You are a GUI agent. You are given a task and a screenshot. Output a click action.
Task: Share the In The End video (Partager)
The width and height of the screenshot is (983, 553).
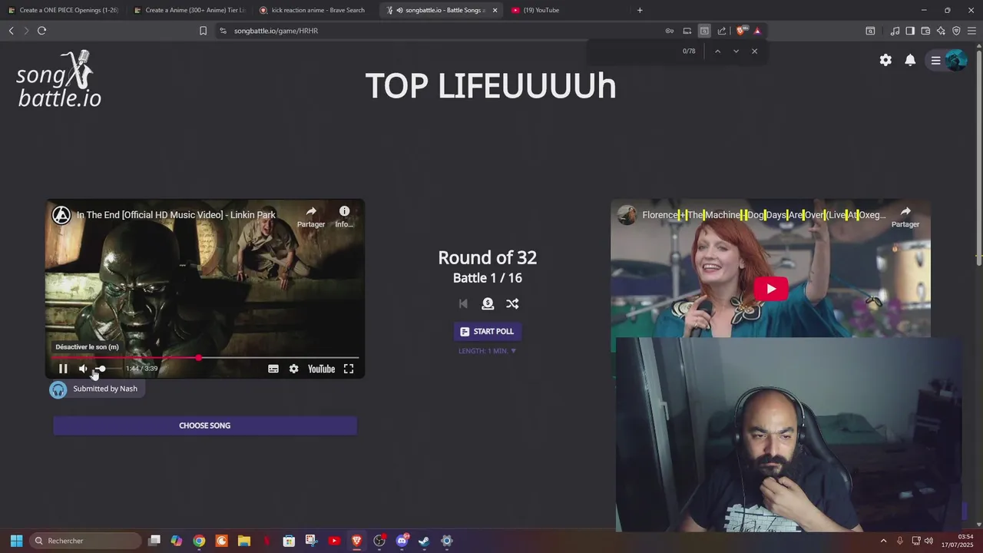pyautogui.click(x=311, y=217)
